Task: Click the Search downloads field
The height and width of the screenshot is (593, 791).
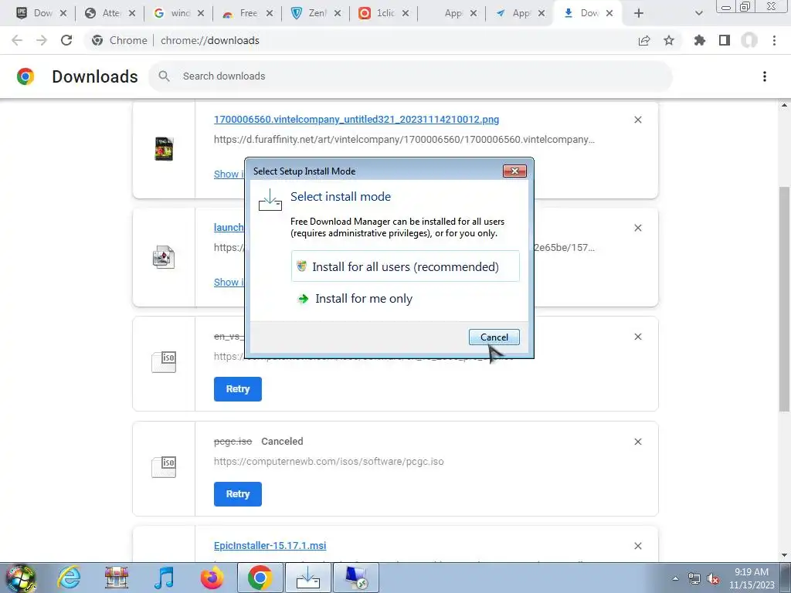Action: (410, 76)
